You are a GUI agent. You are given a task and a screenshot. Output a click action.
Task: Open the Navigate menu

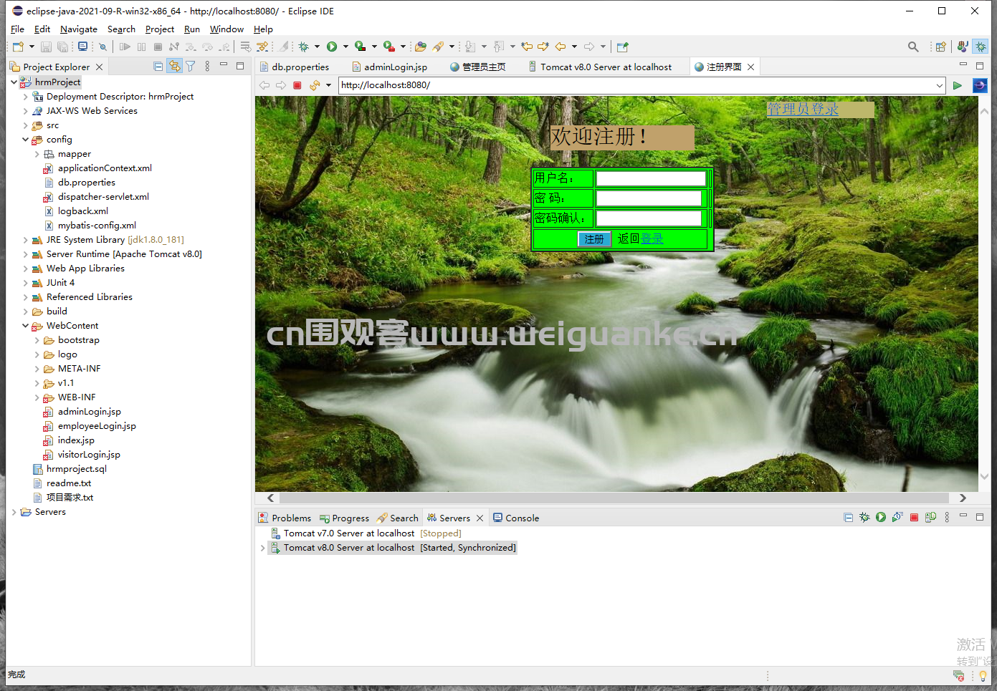[78, 29]
